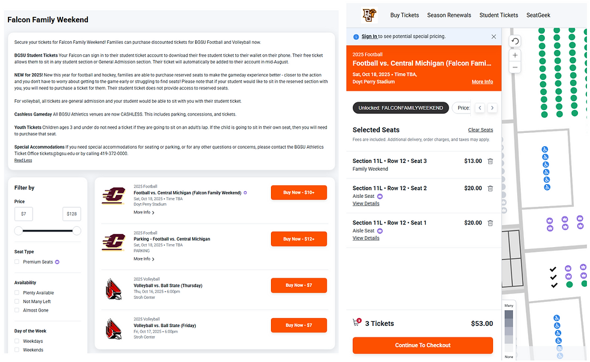Click the Clear Seats link
Screen dimensions: 590x362
(480, 130)
